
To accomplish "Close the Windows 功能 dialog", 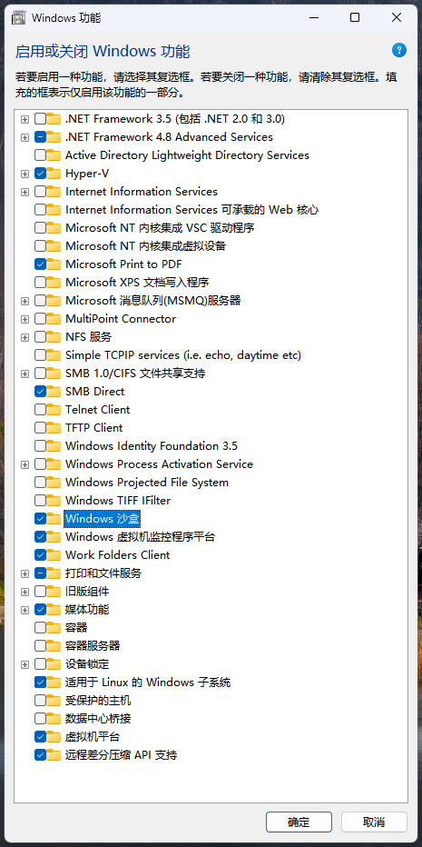I will click(x=397, y=18).
